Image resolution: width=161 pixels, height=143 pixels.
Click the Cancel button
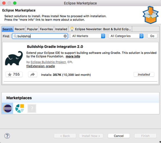pos(119,136)
